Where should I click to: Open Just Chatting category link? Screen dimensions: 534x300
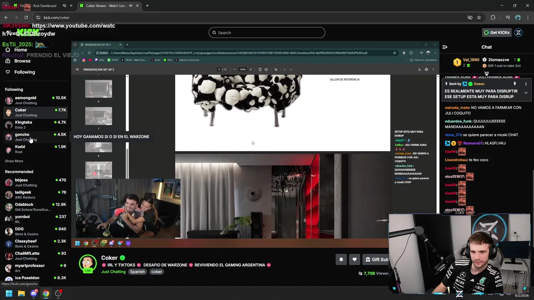pos(113,272)
